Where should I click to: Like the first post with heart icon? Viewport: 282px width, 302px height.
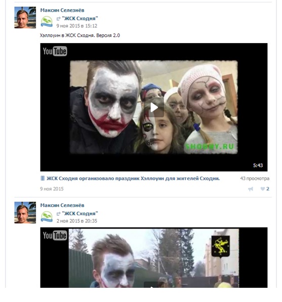coord(265,189)
